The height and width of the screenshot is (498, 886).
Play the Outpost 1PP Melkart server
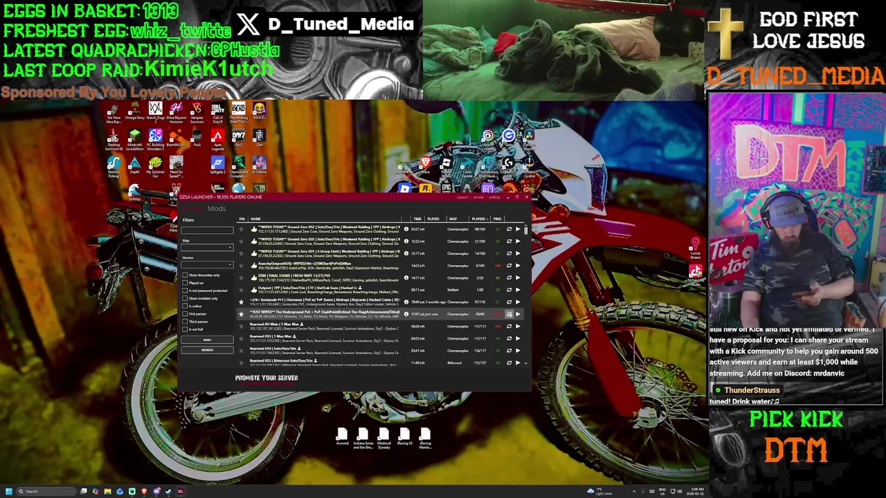[x=518, y=290]
